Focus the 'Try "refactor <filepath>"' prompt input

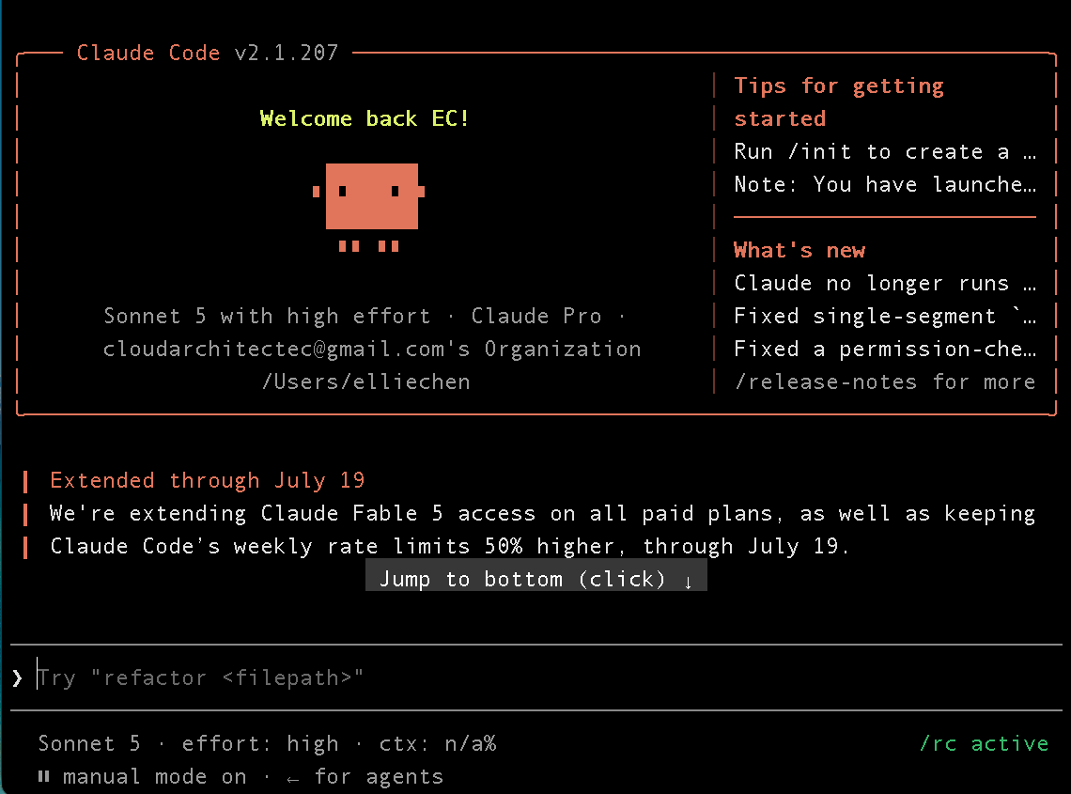point(536,677)
